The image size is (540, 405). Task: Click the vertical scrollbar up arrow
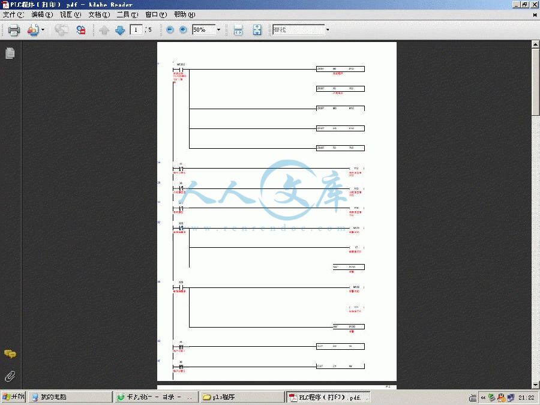click(x=536, y=44)
